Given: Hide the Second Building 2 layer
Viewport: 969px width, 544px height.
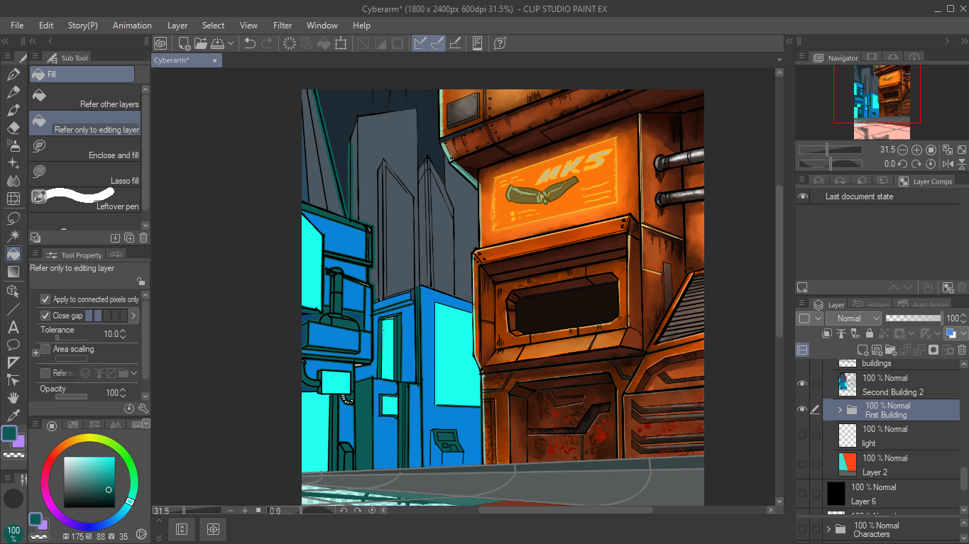Looking at the screenshot, I should coord(802,384).
